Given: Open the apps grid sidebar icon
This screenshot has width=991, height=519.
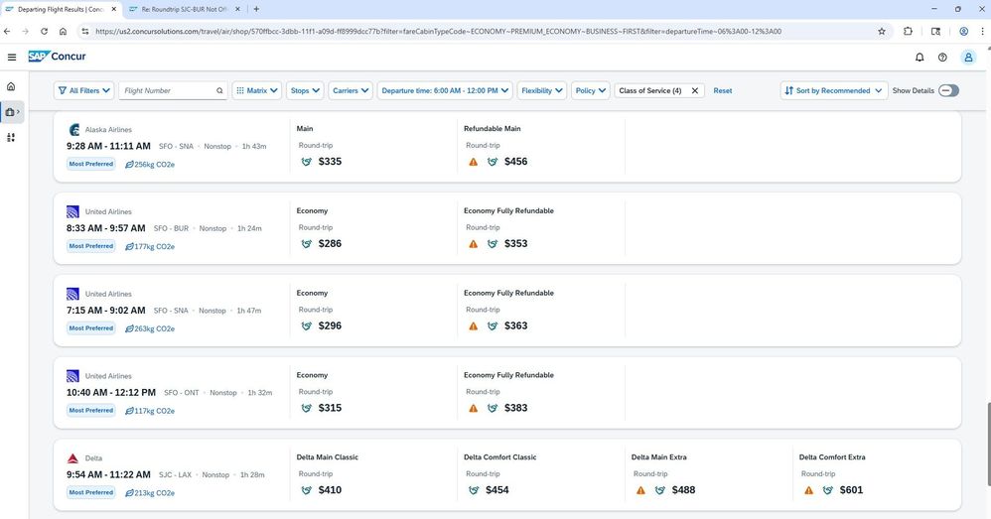Looking at the screenshot, I should (x=11, y=137).
